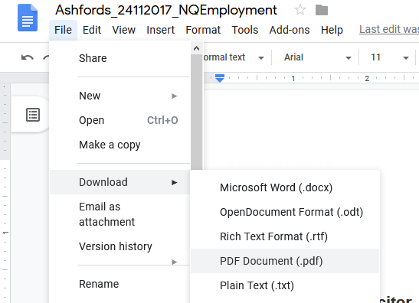Viewport: 419px width, 303px height.
Task: Show the document outline icon
Action: click(33, 115)
